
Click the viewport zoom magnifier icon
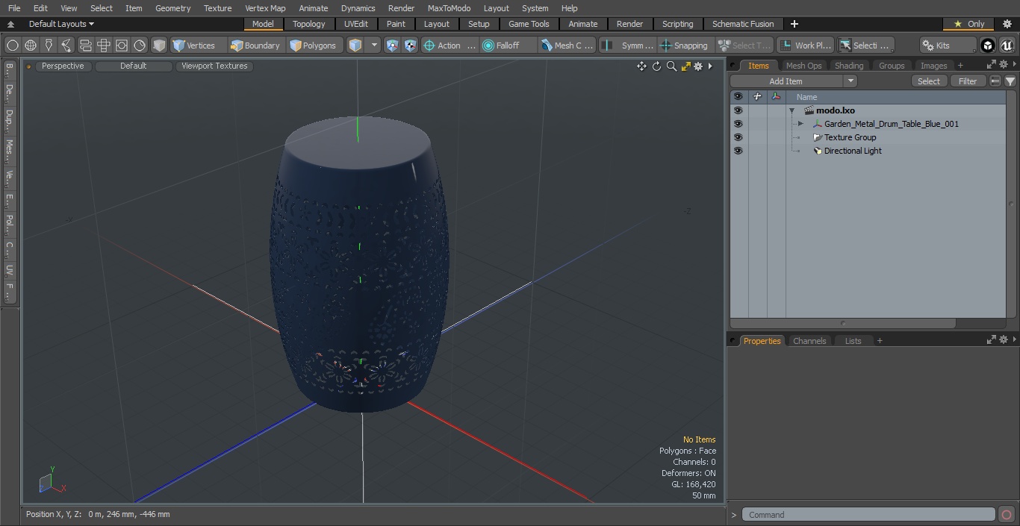point(671,66)
